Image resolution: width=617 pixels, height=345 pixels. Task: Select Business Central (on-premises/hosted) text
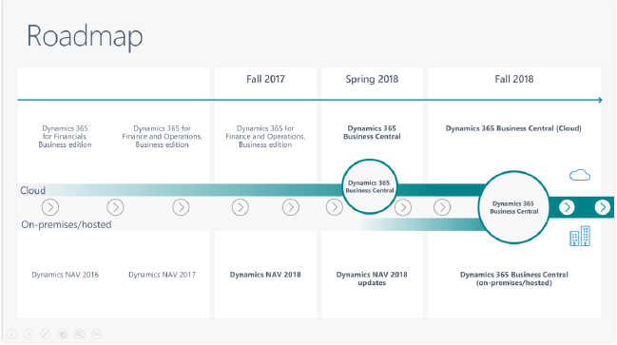tap(514, 278)
